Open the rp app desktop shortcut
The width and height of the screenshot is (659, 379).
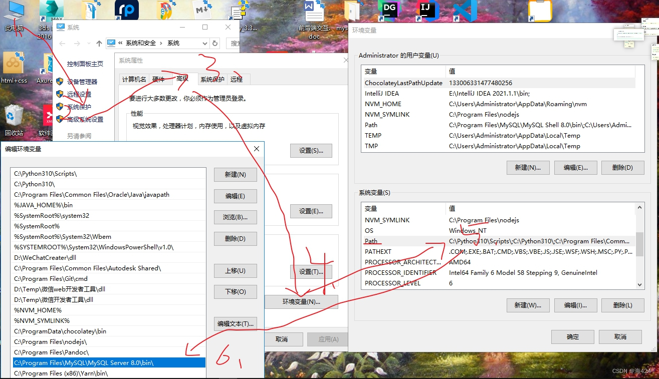(x=127, y=11)
